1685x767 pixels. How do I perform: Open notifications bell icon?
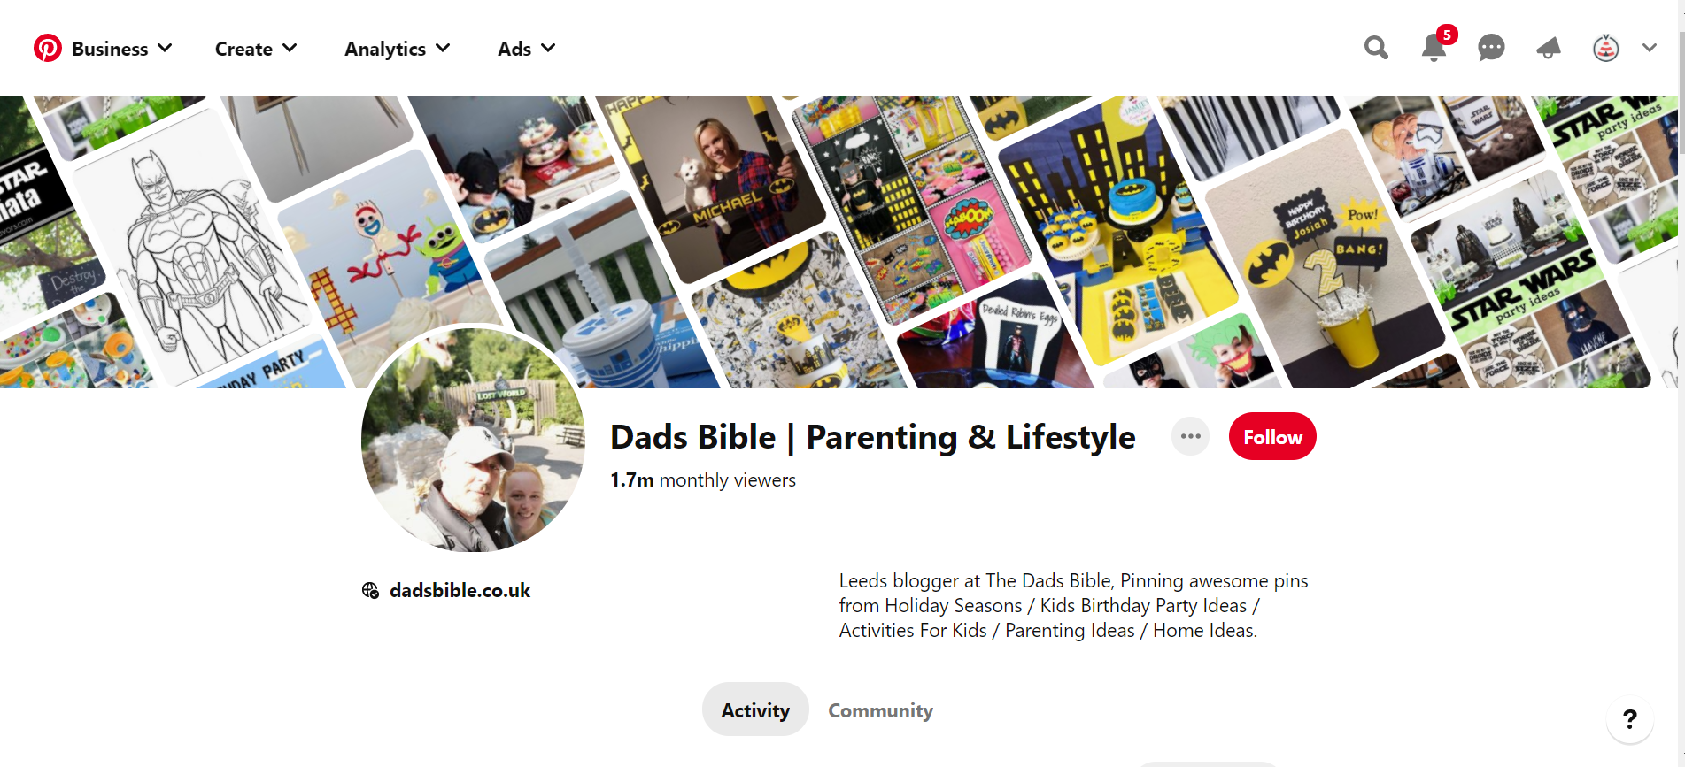pyautogui.click(x=1434, y=48)
